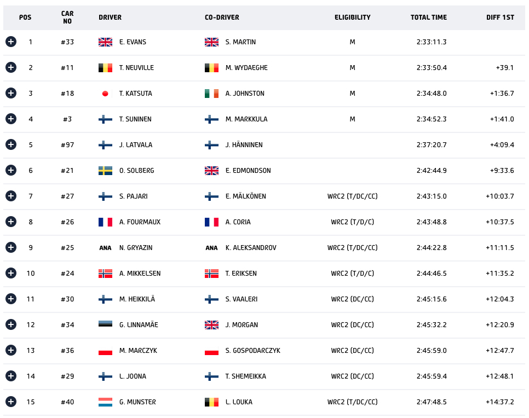Screen dimensions: 529x418
Task: Expand row details for E. Evans
Action: [x=11, y=42]
